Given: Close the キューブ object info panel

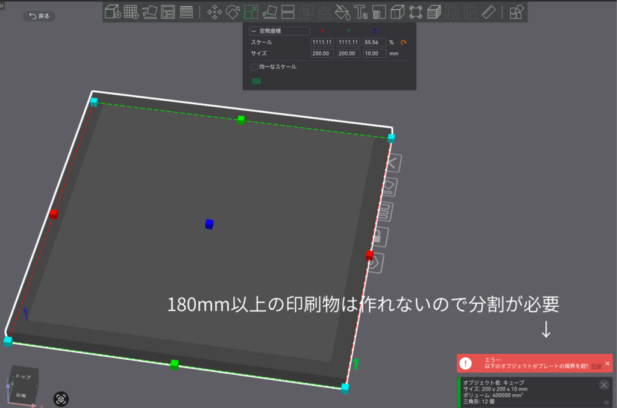Looking at the screenshot, I should (x=604, y=384).
